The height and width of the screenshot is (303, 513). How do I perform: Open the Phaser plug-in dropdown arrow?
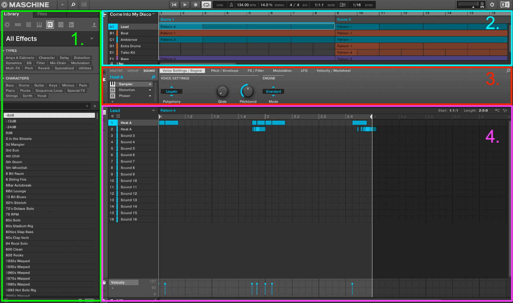(x=150, y=96)
